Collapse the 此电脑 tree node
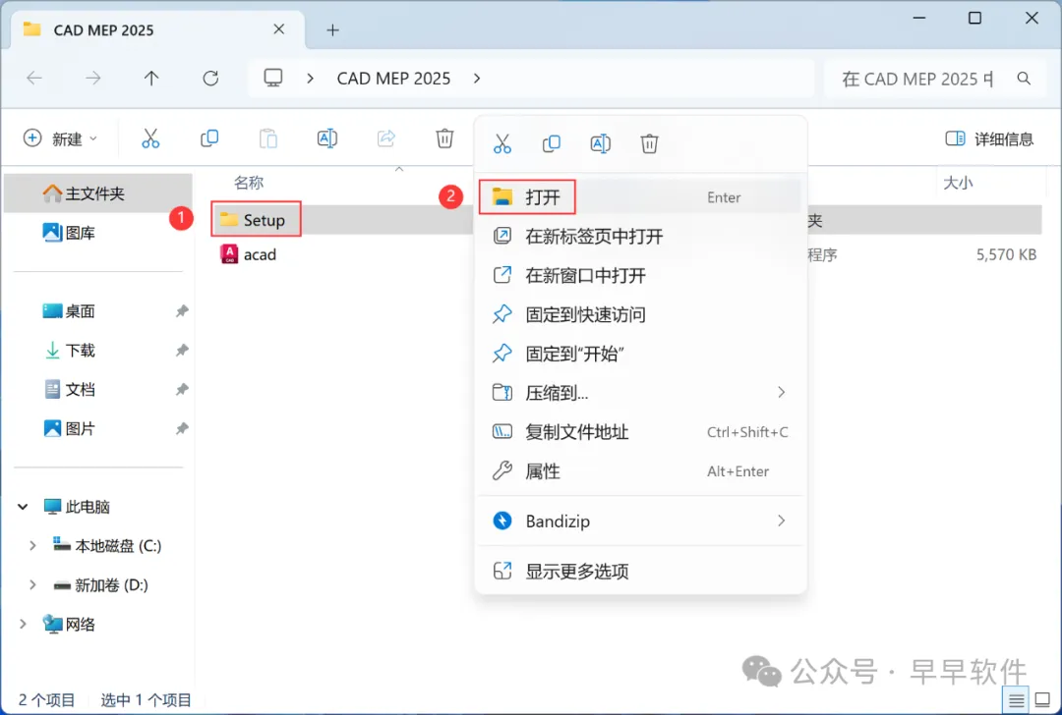Image resolution: width=1062 pixels, height=715 pixels. (x=23, y=507)
